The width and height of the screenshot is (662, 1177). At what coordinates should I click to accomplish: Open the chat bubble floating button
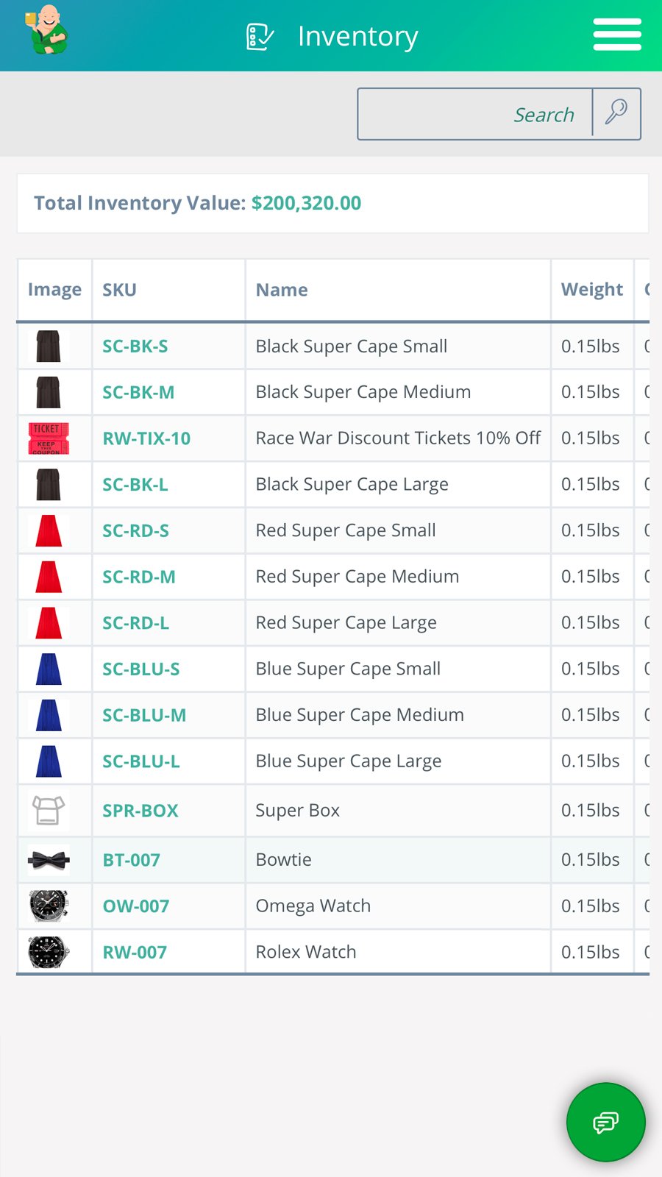pos(605,1122)
